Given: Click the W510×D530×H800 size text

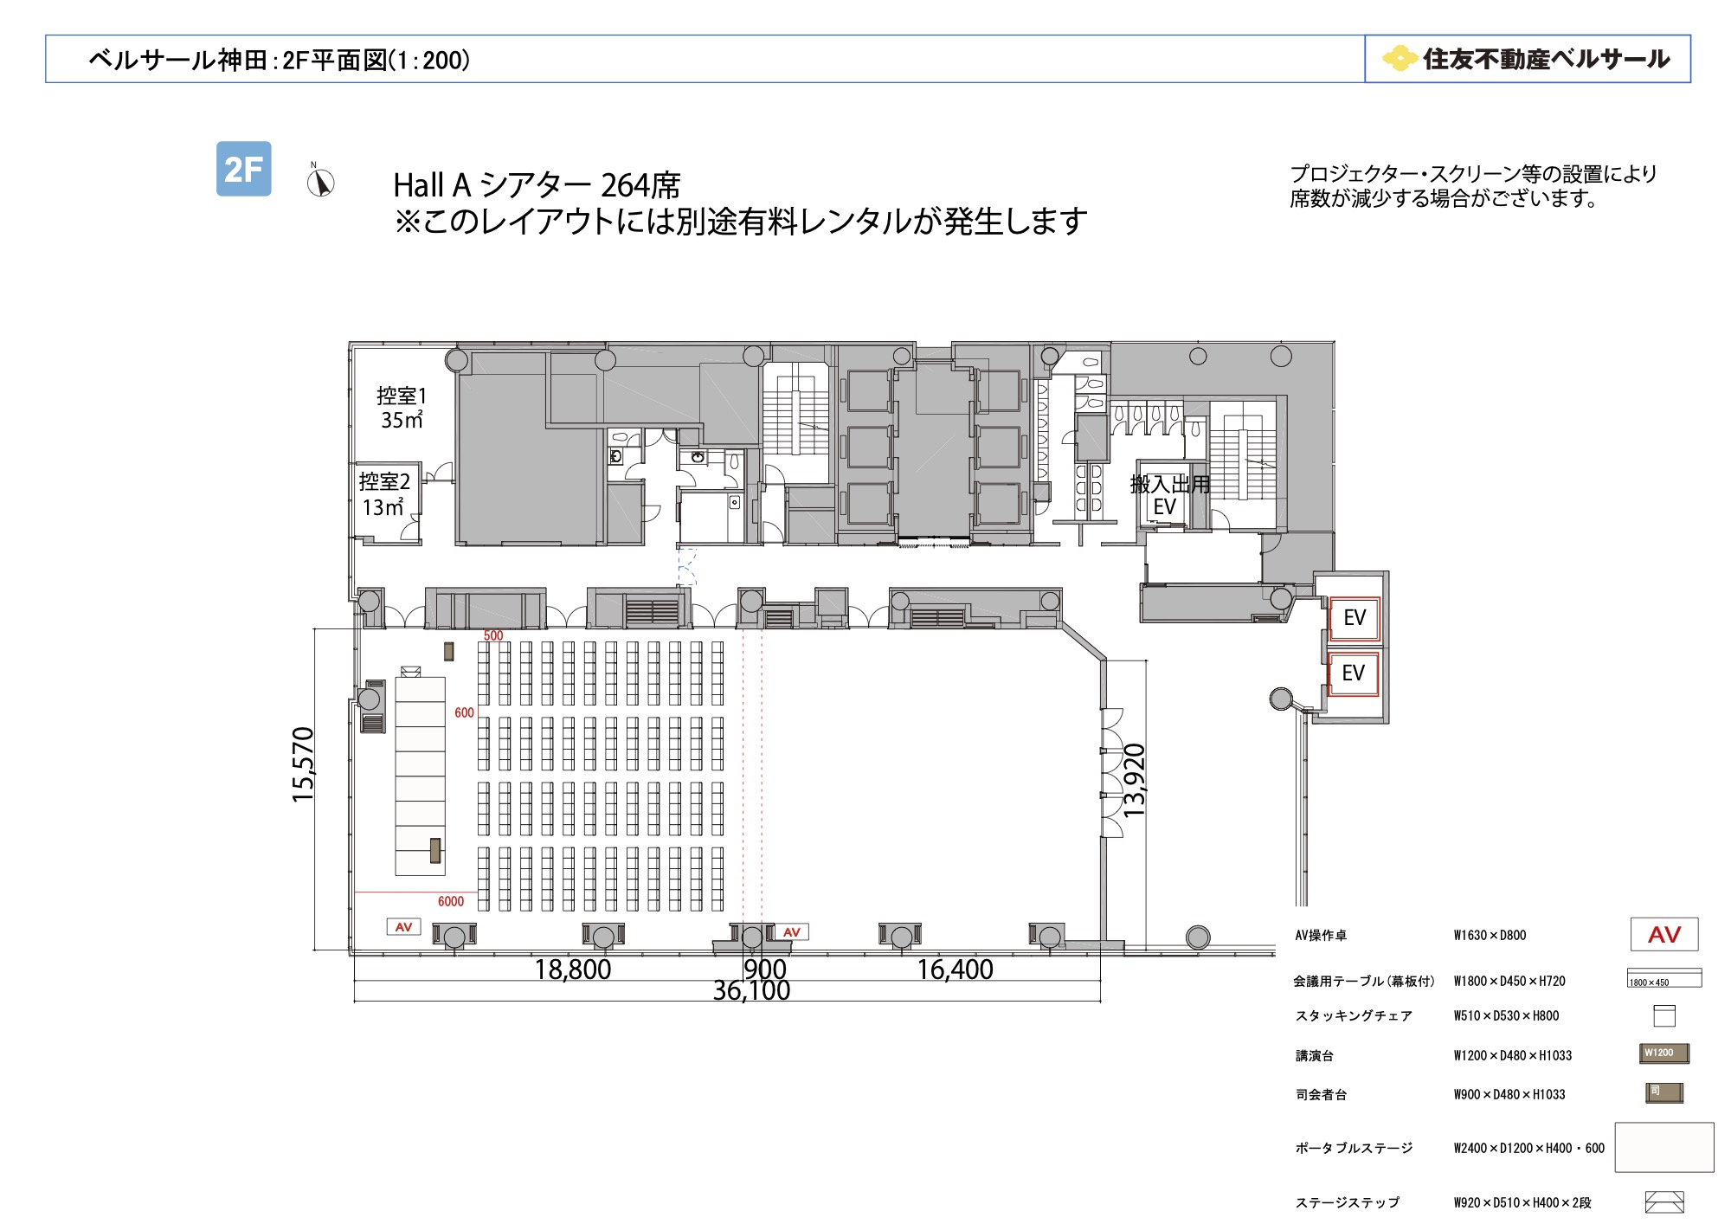Looking at the screenshot, I should [x=1506, y=1015].
